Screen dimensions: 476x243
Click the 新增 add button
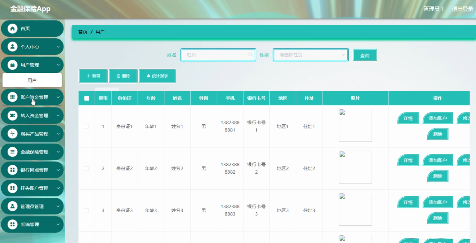click(93, 76)
